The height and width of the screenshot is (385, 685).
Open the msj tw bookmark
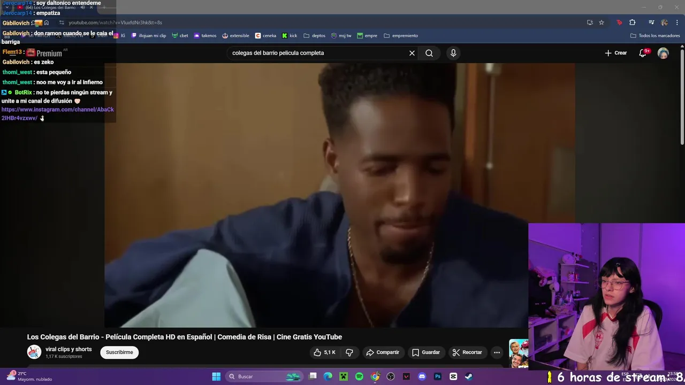click(x=341, y=36)
